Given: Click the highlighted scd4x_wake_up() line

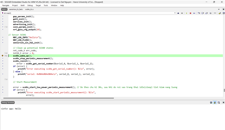Looking at the screenshot, I should 116,56.
